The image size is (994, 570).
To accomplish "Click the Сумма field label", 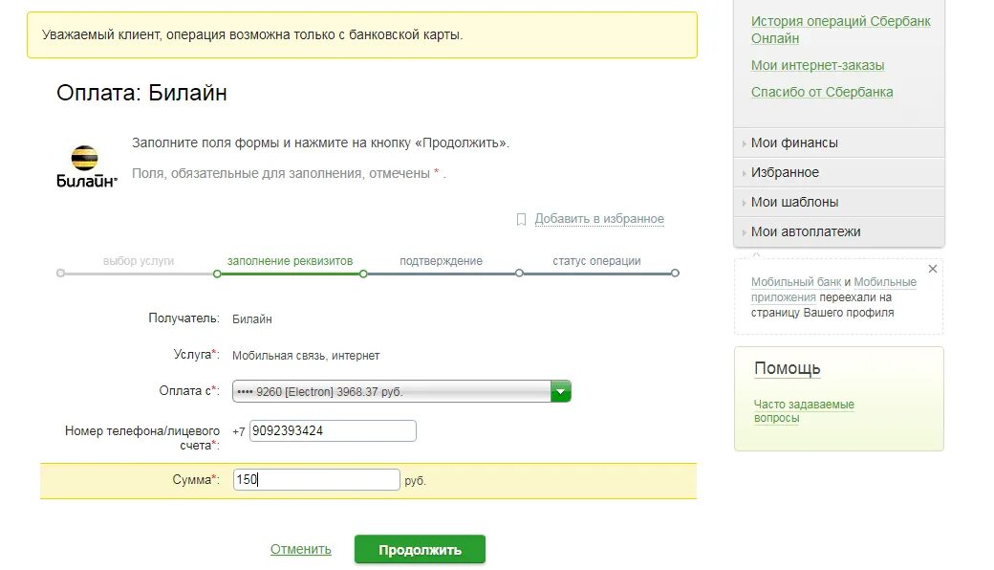I will [196, 480].
